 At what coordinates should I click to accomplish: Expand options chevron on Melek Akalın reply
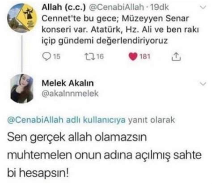[x=203, y=84]
